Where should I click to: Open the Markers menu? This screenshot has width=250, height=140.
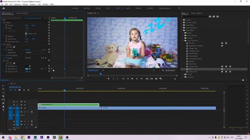click(x=25, y=4)
